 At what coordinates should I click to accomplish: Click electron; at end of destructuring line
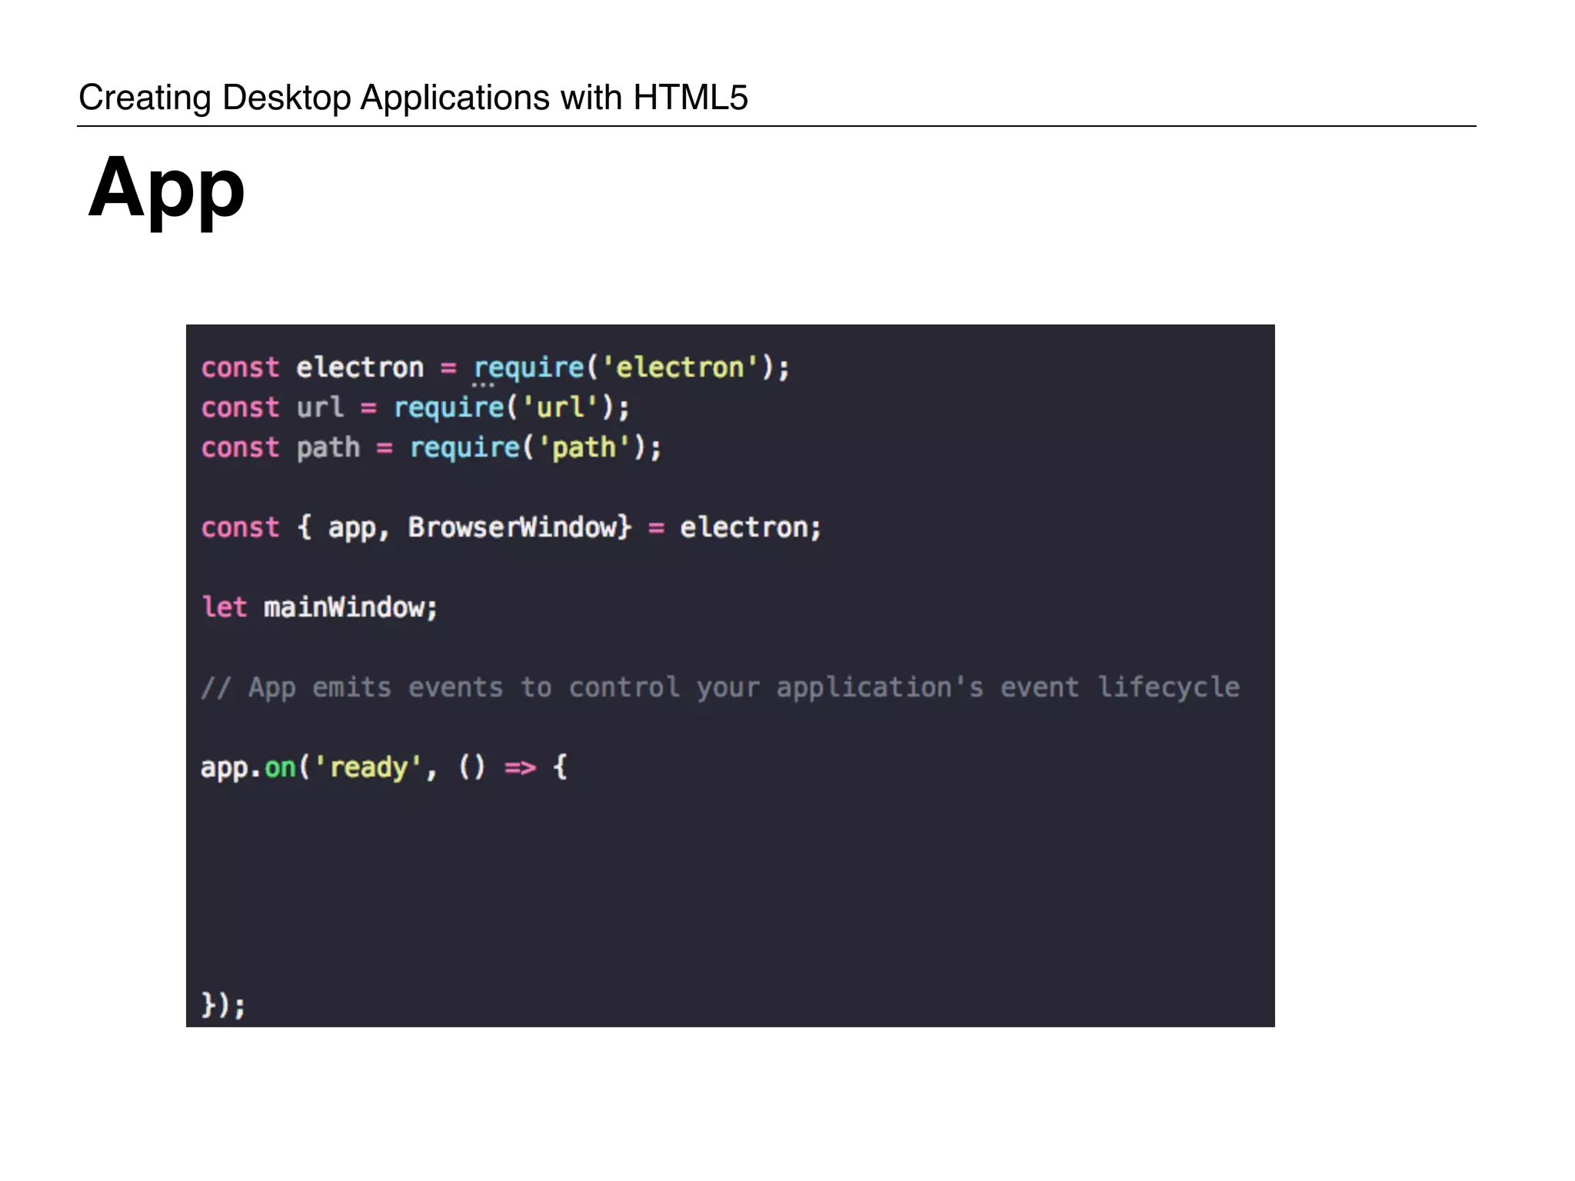pos(750,527)
